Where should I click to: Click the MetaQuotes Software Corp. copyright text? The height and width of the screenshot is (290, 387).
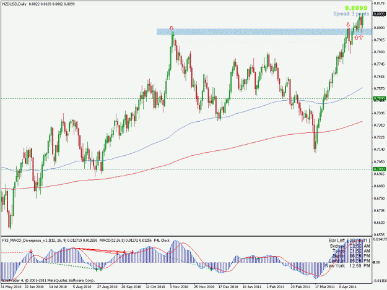(x=48, y=280)
